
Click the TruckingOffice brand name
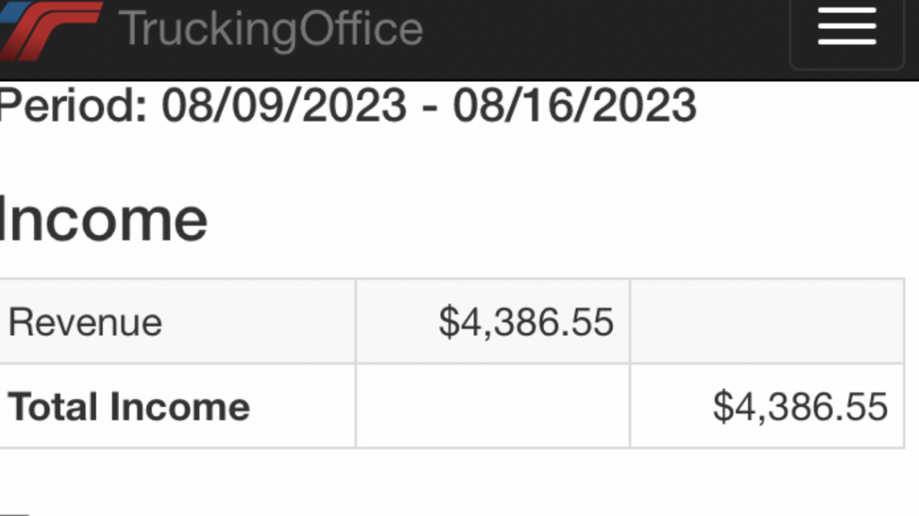[271, 29]
